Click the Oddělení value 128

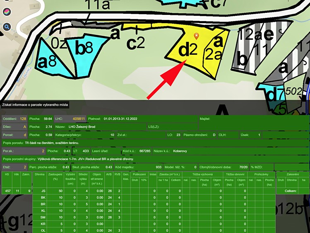point(23,119)
